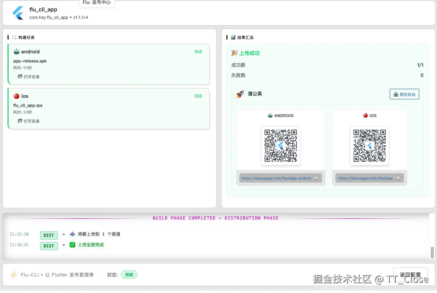Click the 蒲公英 channel title
The image size is (437, 293).
point(255,94)
